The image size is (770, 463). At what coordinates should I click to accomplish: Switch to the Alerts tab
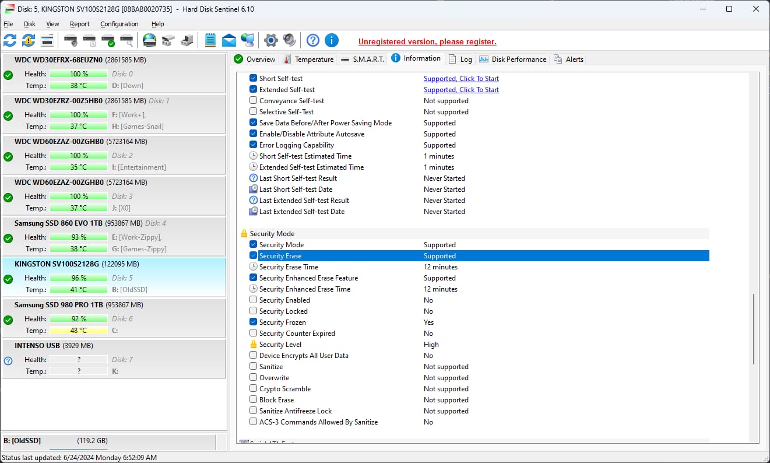pos(568,59)
